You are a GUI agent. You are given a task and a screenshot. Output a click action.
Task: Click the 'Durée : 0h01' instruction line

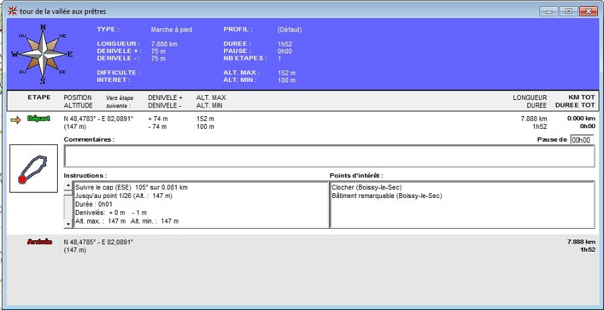coord(94,205)
